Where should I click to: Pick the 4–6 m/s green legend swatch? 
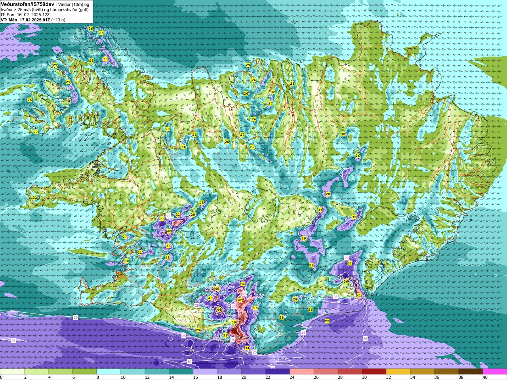tap(61, 372)
